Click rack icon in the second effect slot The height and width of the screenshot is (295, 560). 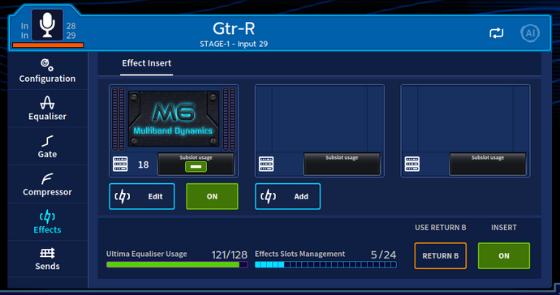(x=266, y=164)
